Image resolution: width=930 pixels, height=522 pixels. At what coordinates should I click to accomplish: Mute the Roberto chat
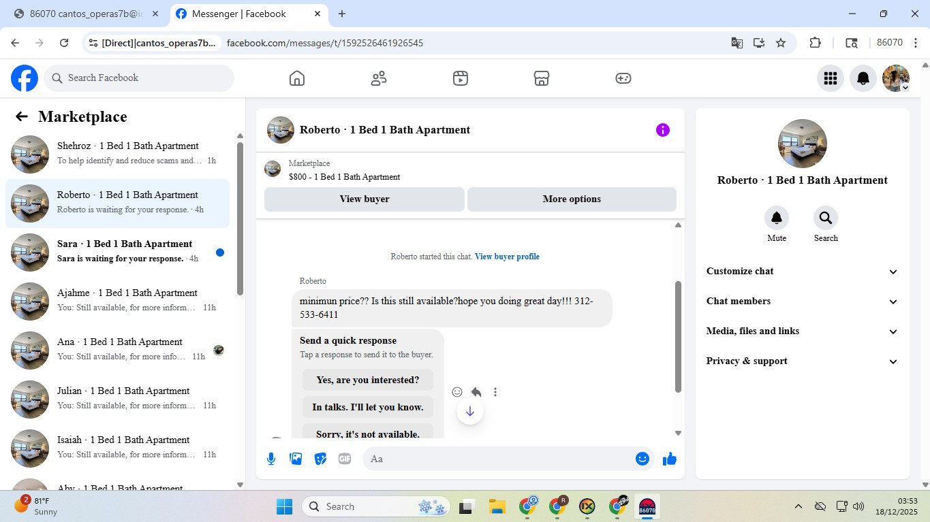pos(777,218)
